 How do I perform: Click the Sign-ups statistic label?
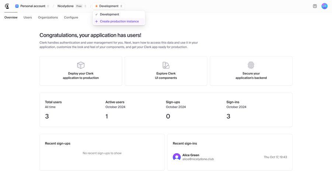point(173,102)
